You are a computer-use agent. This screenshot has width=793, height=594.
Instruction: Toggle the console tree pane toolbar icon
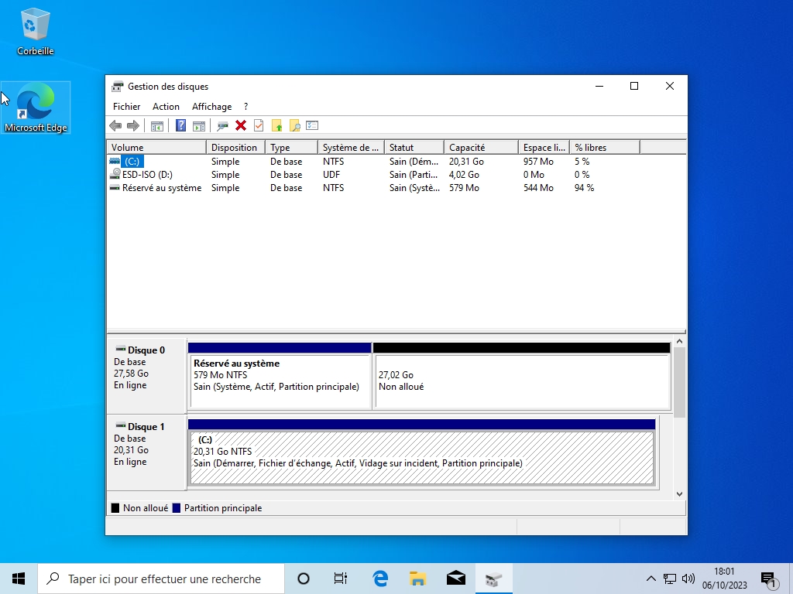tap(157, 125)
